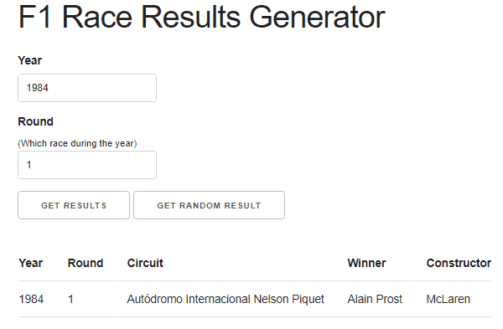503x329 pixels.
Task: Click the Round column header in table
Action: [x=86, y=263]
